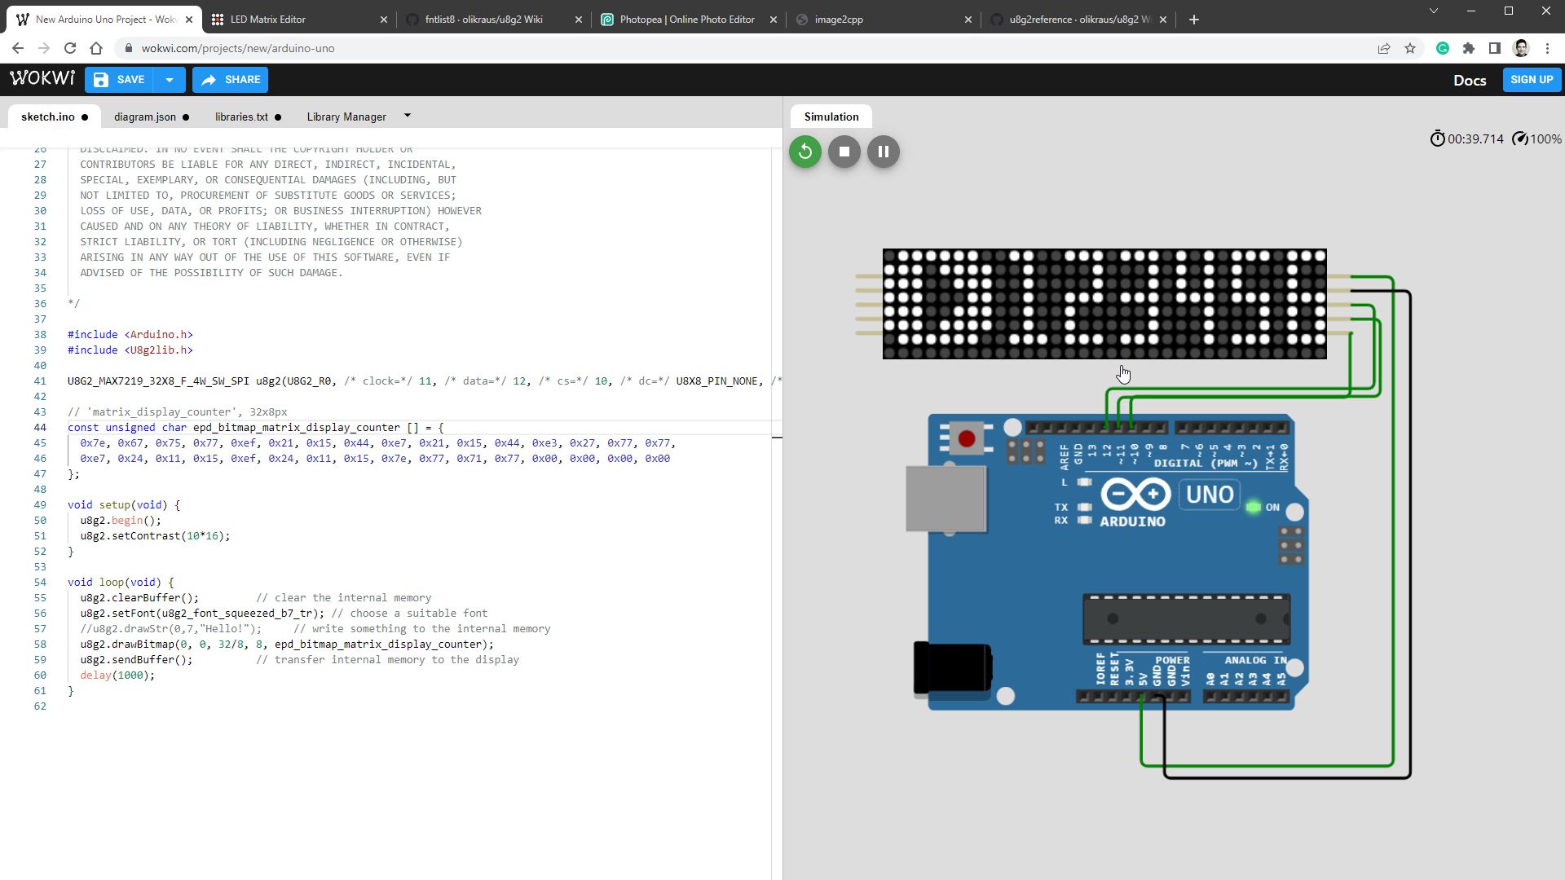Click the Wokwi logo
Viewport: 1565px width, 880px height.
(x=42, y=78)
